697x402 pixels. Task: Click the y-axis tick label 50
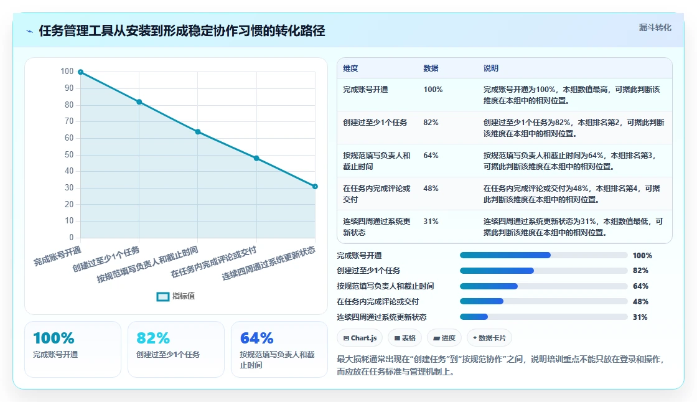[69, 154]
